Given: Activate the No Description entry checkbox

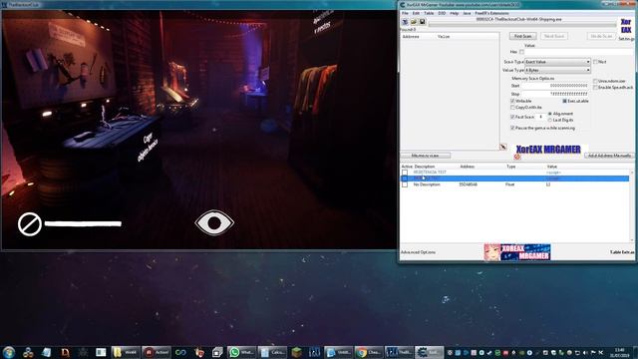Looking at the screenshot, I should tap(405, 184).
